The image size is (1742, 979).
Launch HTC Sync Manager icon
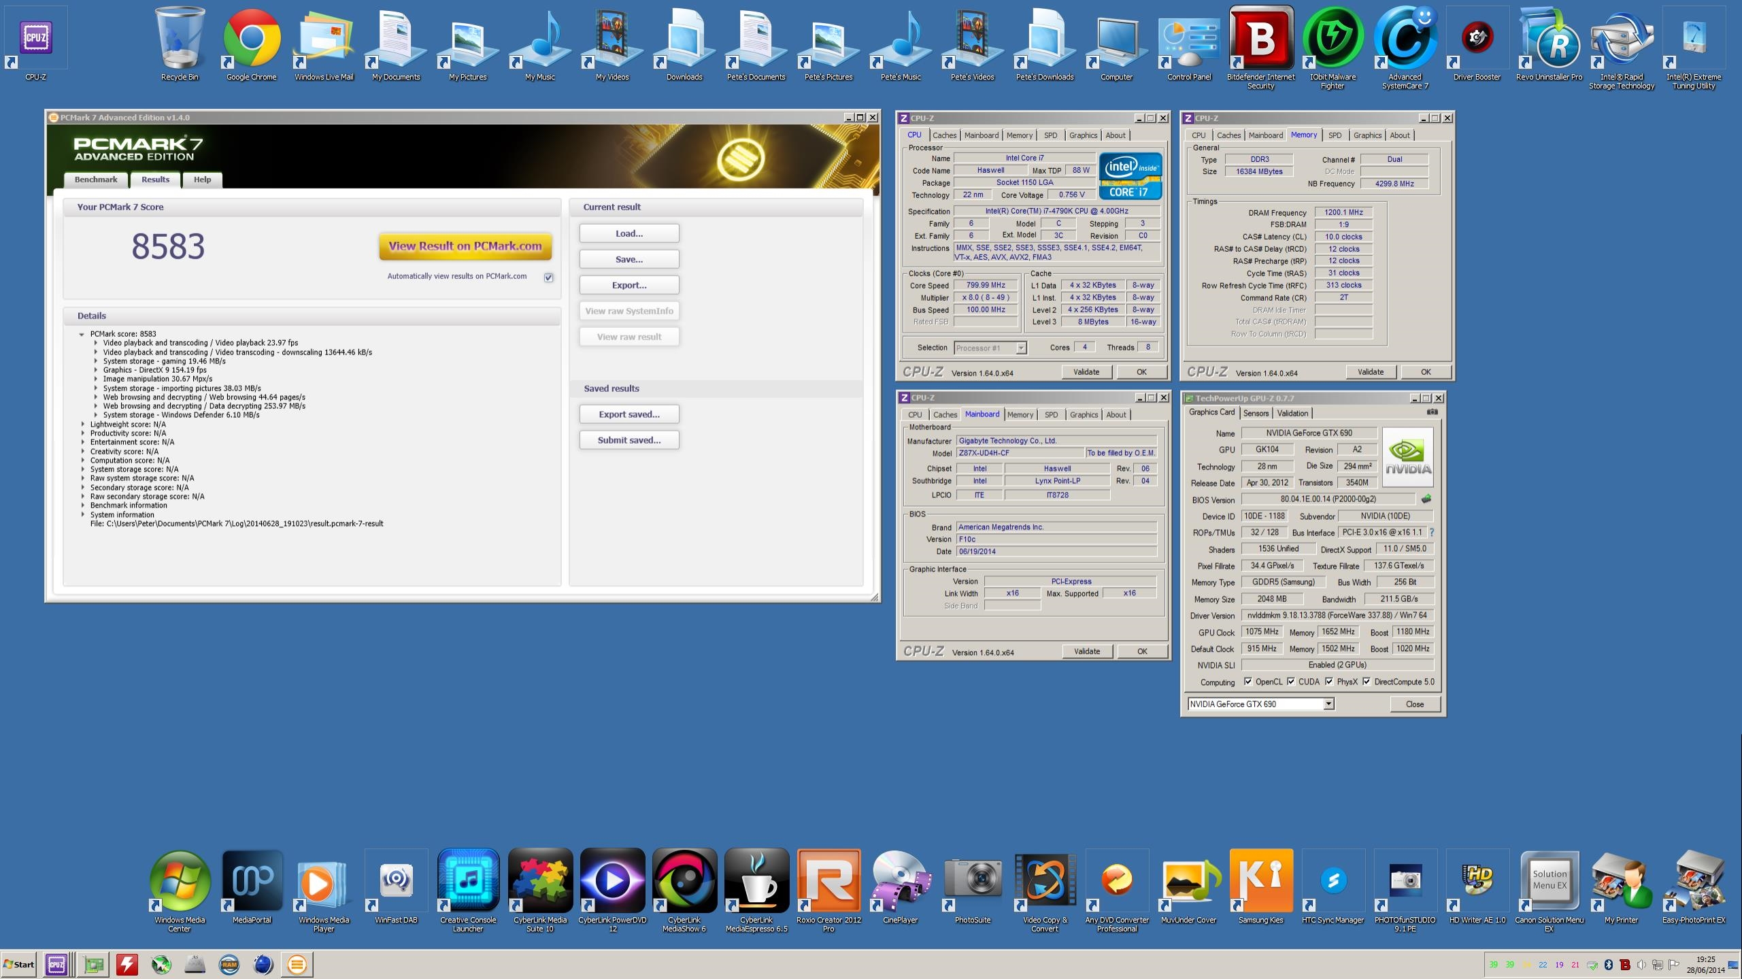(1333, 886)
